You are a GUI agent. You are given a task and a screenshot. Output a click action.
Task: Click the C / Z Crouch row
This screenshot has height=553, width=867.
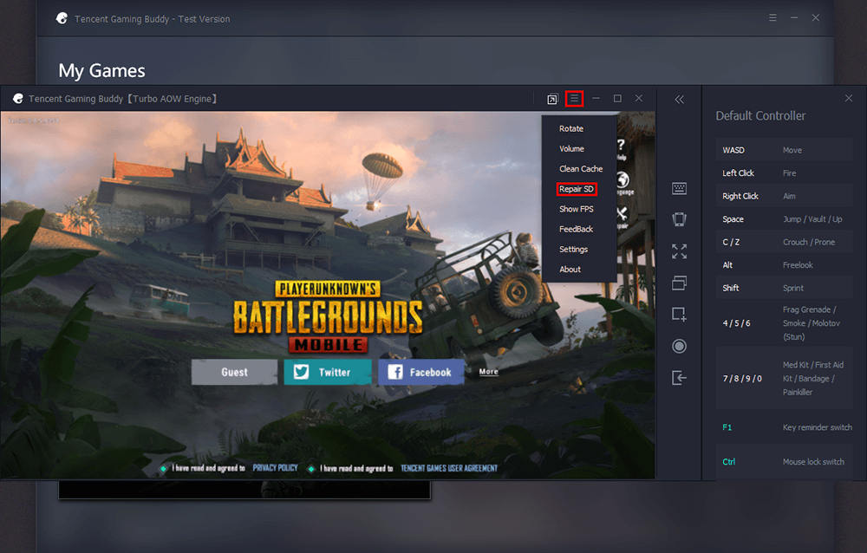[x=784, y=242]
